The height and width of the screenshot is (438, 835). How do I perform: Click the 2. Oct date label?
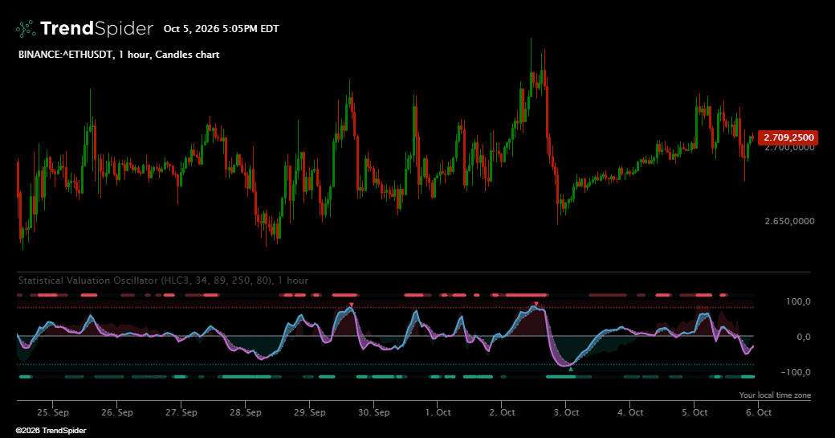click(x=502, y=412)
